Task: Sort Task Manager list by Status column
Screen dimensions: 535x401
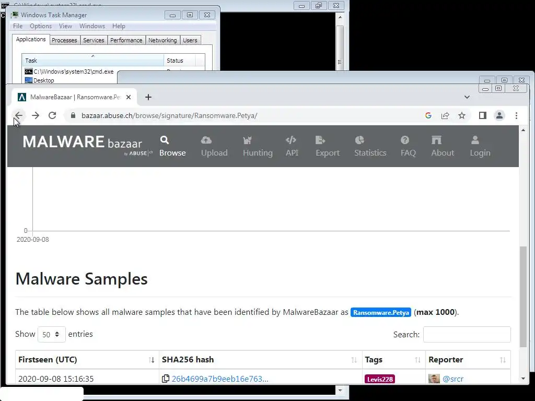Action: (180, 61)
